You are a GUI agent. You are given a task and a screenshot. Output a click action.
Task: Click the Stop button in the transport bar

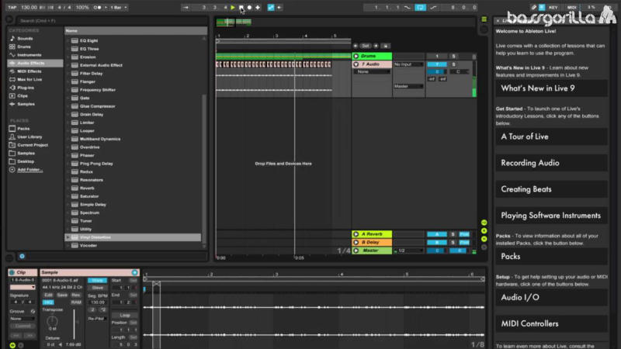pyautogui.click(x=241, y=7)
